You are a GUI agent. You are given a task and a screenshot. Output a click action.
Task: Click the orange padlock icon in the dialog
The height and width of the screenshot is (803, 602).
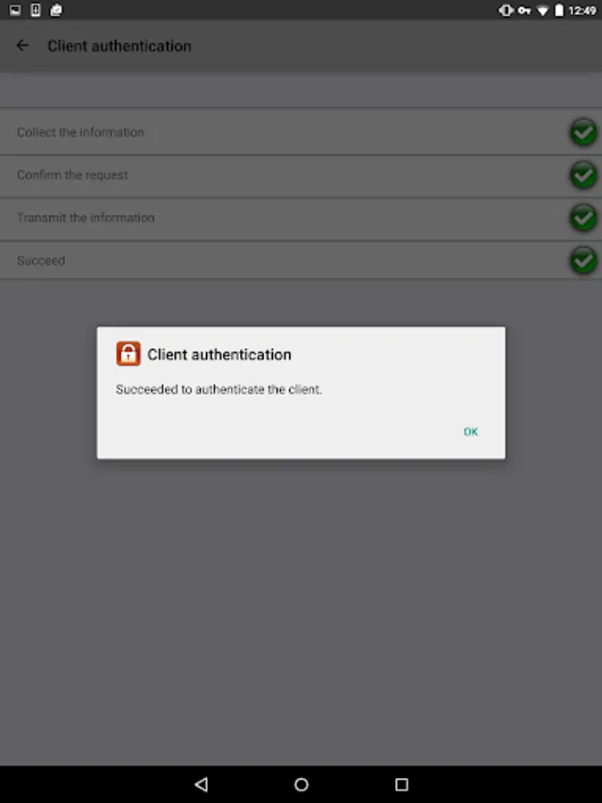pyautogui.click(x=128, y=354)
